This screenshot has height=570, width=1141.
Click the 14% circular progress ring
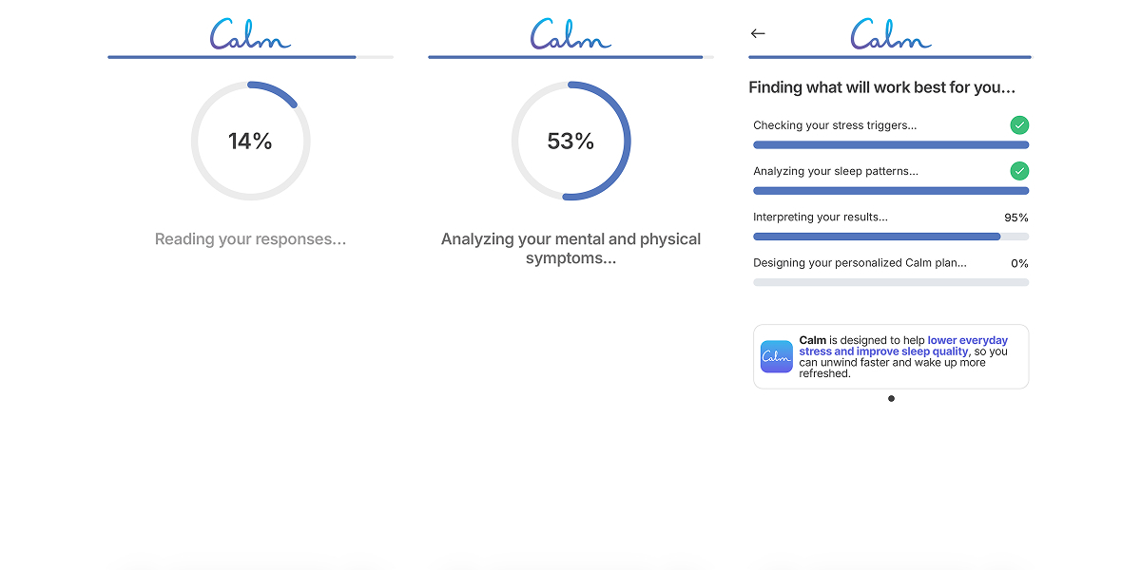[250, 140]
